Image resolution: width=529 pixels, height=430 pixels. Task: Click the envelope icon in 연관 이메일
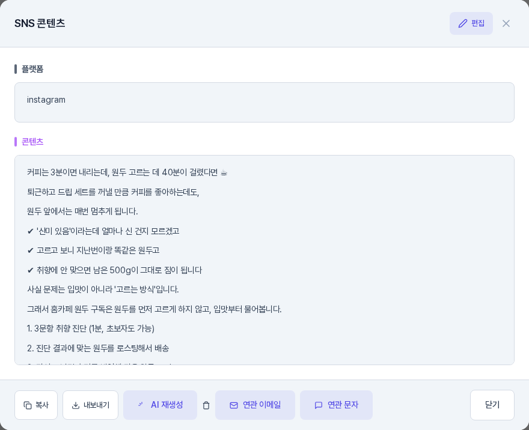click(x=234, y=405)
